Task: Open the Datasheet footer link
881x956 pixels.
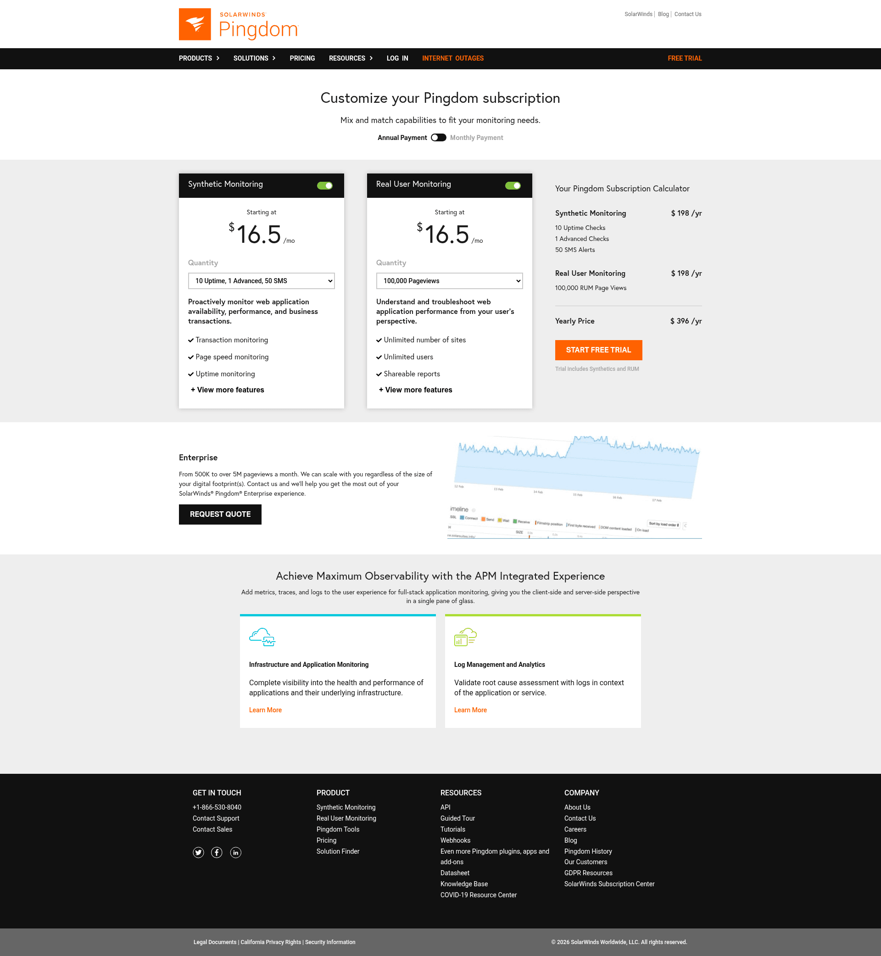Action: click(455, 873)
